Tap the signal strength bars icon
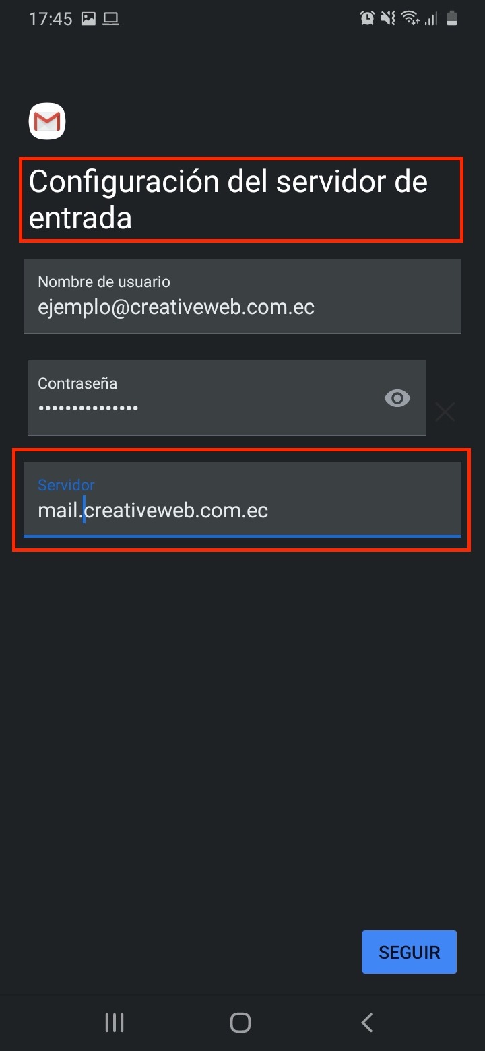This screenshot has width=485, height=1051. tap(431, 19)
